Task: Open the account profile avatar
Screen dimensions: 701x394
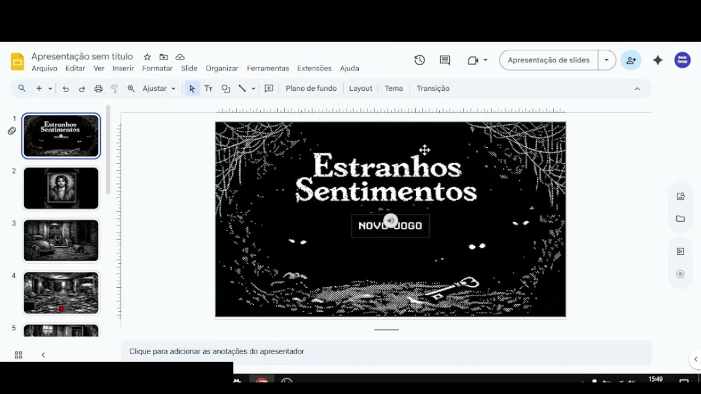Action: click(682, 60)
